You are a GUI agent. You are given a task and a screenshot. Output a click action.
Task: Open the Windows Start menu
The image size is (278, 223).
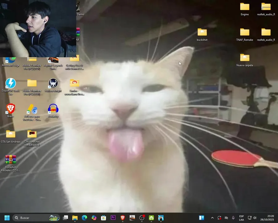point(7,218)
